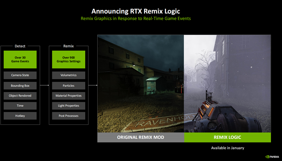Click the arrow between Detect and Remix panels
The image size is (282, 161).
tap(44, 85)
